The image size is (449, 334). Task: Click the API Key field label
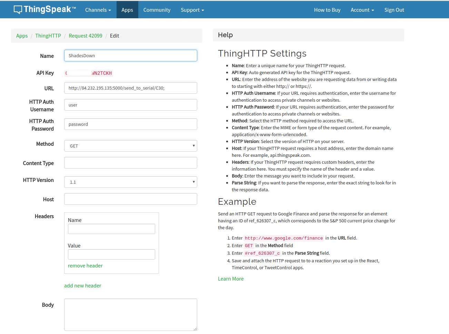pyautogui.click(x=45, y=73)
